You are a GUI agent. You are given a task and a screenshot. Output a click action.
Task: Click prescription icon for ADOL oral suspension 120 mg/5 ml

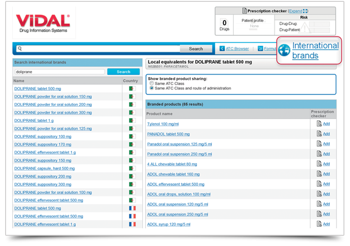tap(319, 204)
